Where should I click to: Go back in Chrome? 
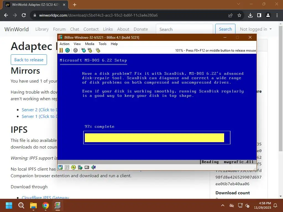pyautogui.click(x=6, y=15)
